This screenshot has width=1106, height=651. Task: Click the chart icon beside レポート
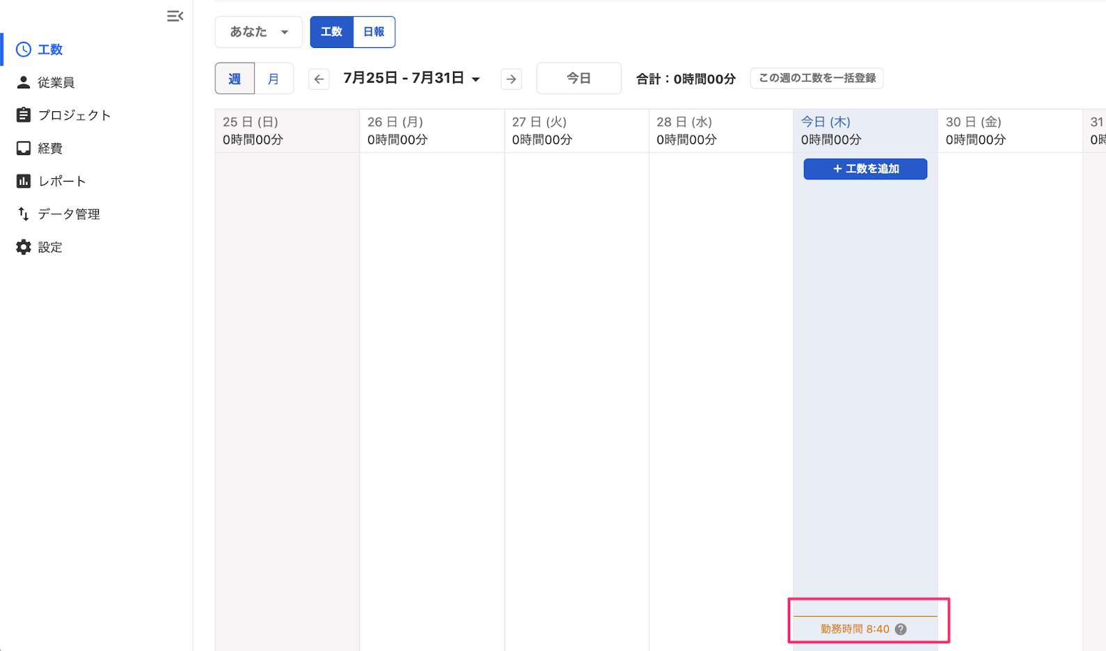pyautogui.click(x=24, y=181)
